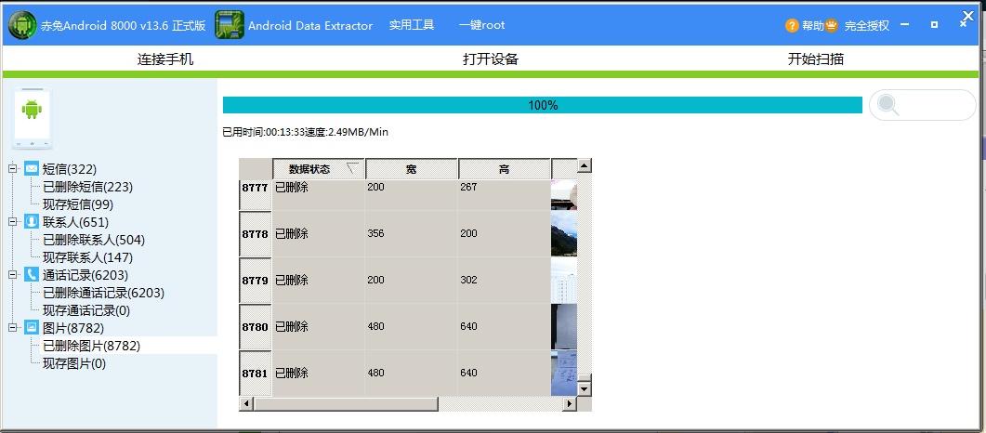Select row header 8780
Viewport: 986px width, 433px height.
255,327
